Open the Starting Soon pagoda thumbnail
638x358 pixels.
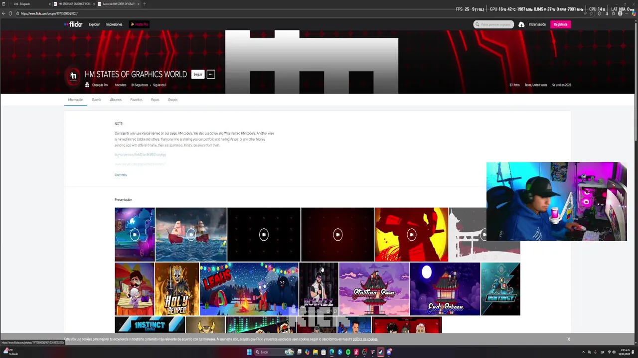pyautogui.click(x=374, y=289)
